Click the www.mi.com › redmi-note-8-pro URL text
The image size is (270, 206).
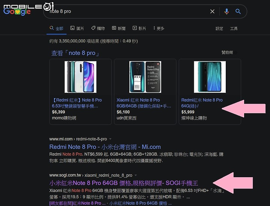click(x=78, y=139)
